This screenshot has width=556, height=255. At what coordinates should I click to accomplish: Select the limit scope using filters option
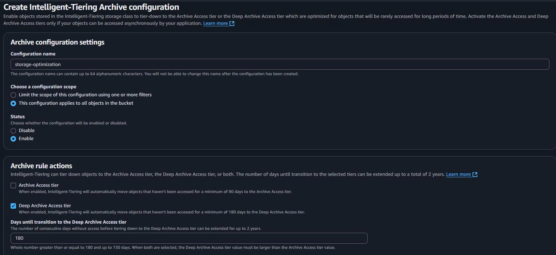[13, 95]
